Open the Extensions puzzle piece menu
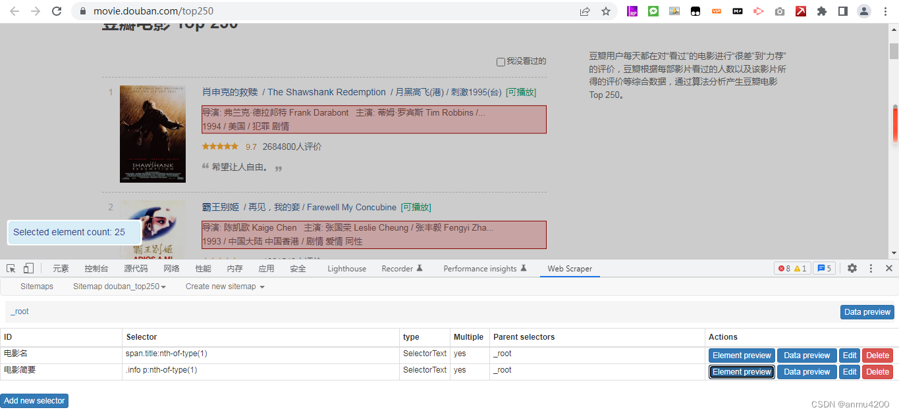 click(x=822, y=11)
